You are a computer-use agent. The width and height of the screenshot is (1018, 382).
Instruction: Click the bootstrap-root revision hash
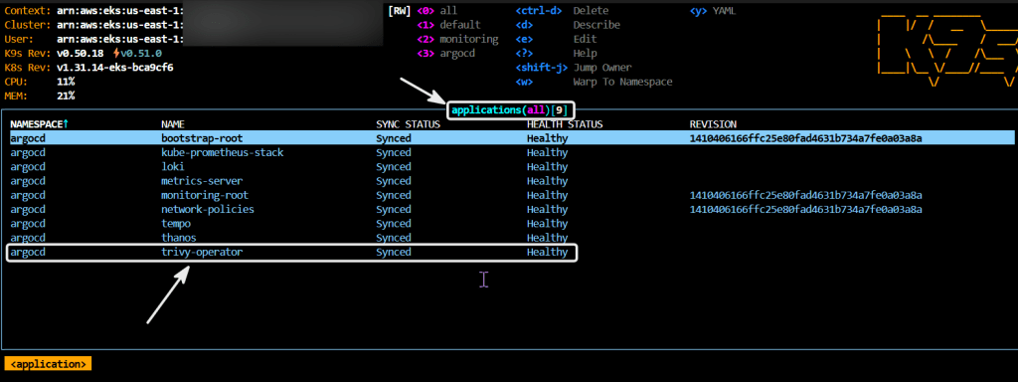[x=805, y=138]
